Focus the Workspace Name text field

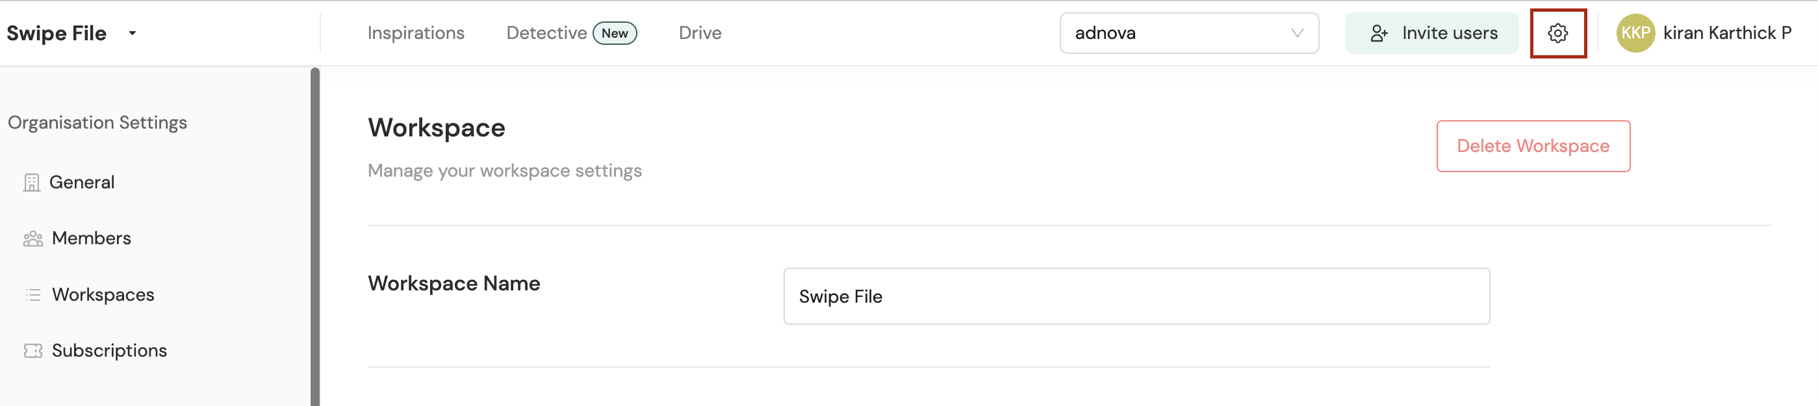(x=1136, y=297)
